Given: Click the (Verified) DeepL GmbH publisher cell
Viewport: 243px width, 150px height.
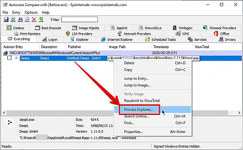Looking at the screenshot, I should click(84, 58).
